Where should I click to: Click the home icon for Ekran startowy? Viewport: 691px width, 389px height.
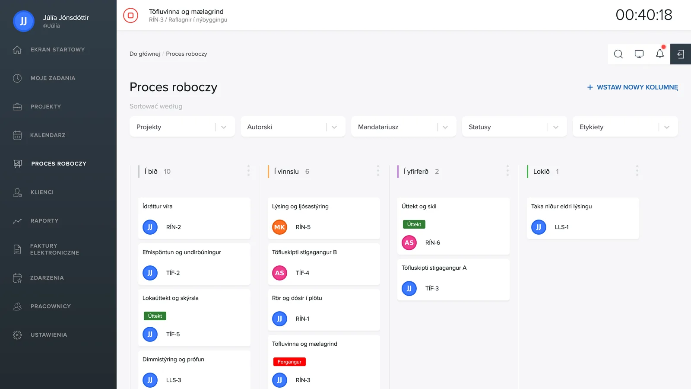point(17,50)
